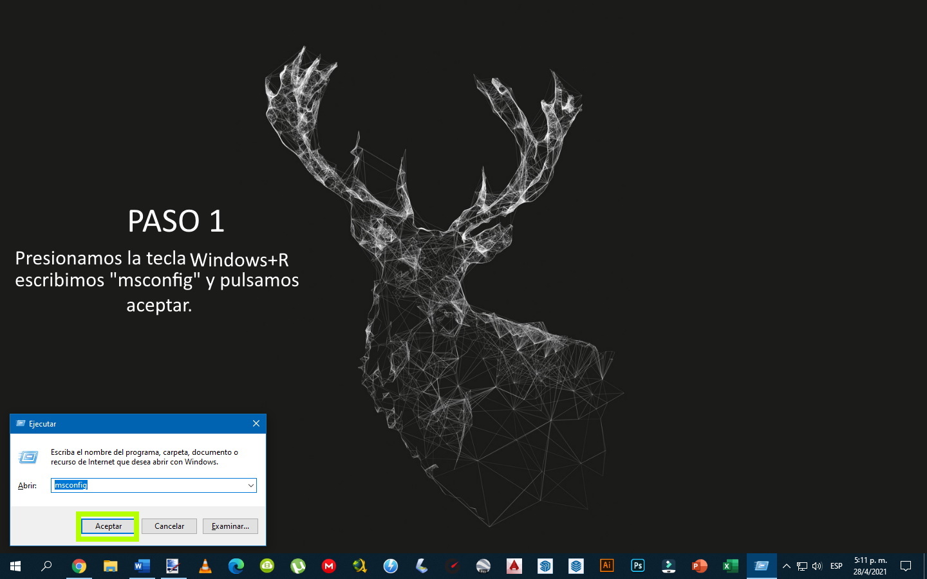The image size is (927, 579).
Task: Click Aceptar in the Ejecutar dialog
Action: (x=108, y=526)
